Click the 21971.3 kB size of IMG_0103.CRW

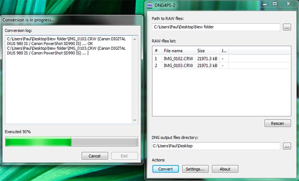click(207, 66)
